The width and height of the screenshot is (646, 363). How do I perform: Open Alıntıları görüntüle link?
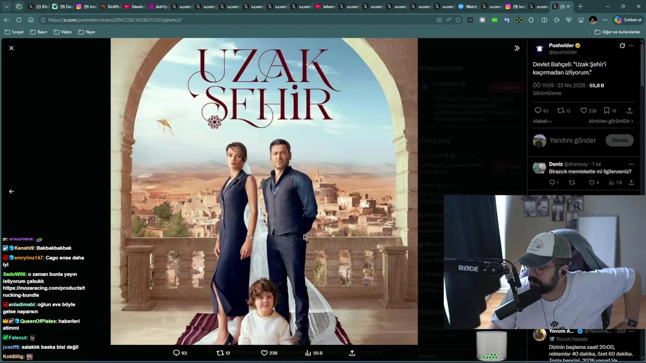(611, 121)
